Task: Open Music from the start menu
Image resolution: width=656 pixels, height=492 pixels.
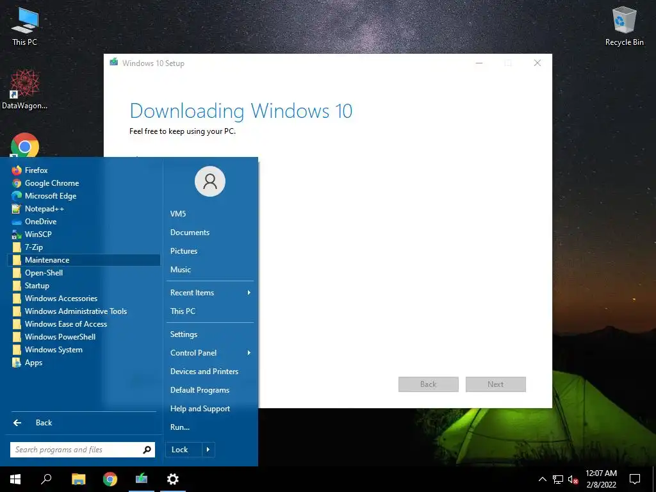Action: 180,270
